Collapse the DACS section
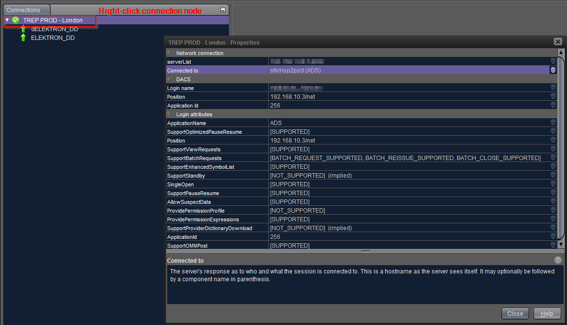567x325 pixels. [169, 79]
